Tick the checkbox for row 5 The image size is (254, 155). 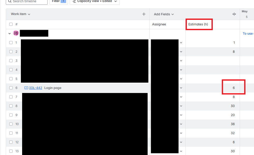click(11, 79)
